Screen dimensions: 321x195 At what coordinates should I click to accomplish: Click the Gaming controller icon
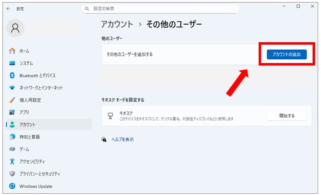[x=12, y=149]
